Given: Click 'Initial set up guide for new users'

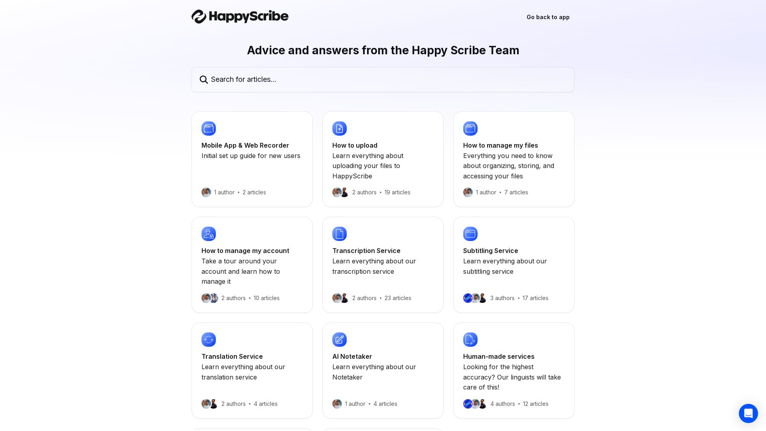Looking at the screenshot, I should pyautogui.click(x=251, y=156).
